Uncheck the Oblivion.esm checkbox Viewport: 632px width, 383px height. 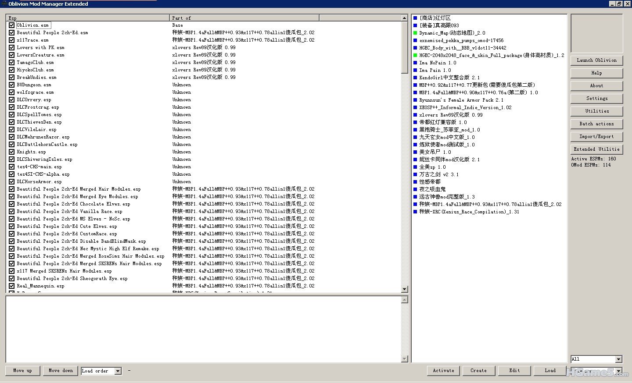pos(11,25)
